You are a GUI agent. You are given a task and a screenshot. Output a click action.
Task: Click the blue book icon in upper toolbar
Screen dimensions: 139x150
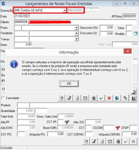(117, 98)
